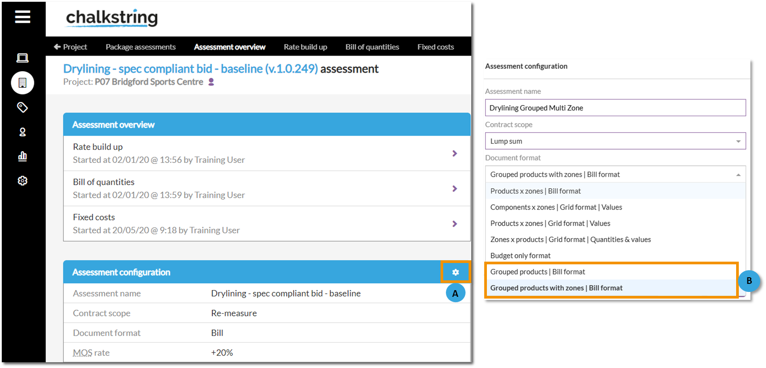The image size is (766, 368).
Task: Switch to the Rate build up tab
Action: click(305, 47)
